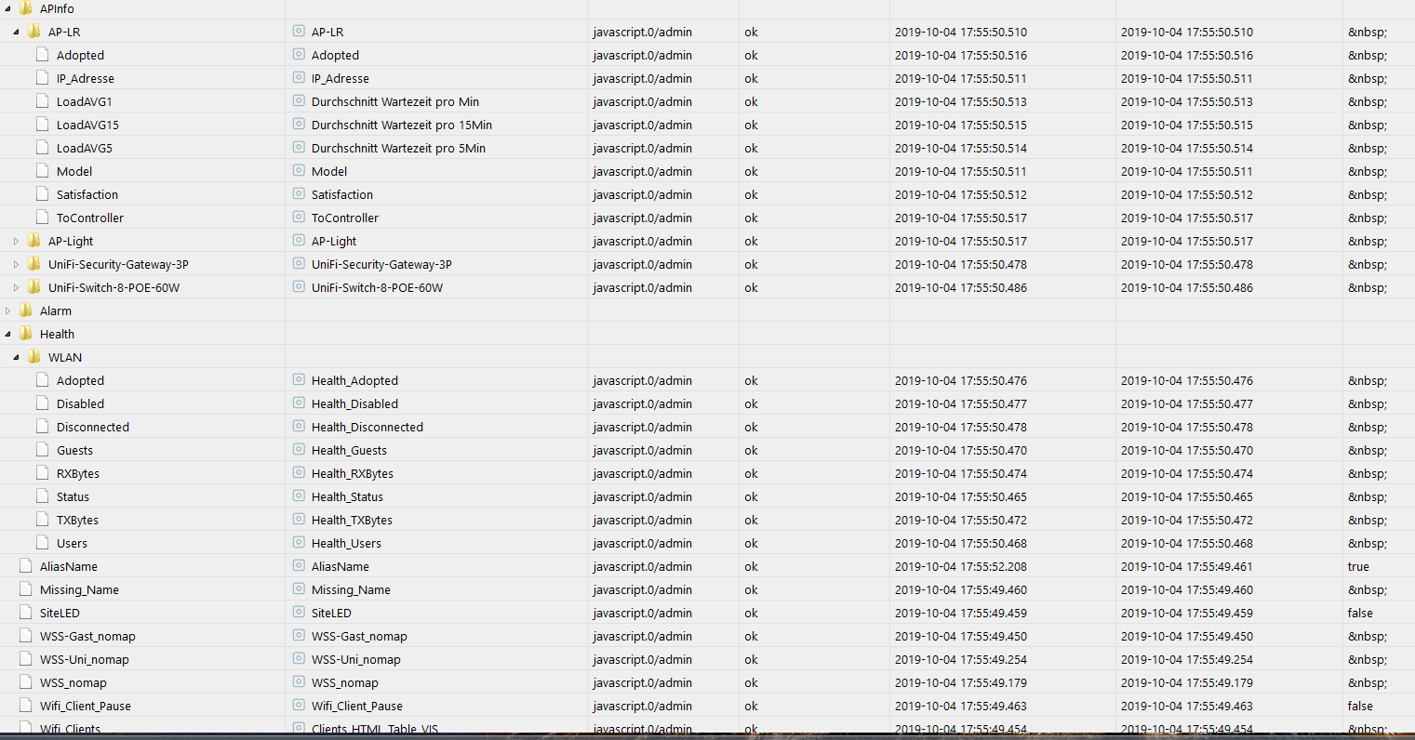Screen dimensions: 1415x740
Task: Click the Health folder icon
Action: pyautogui.click(x=26, y=334)
